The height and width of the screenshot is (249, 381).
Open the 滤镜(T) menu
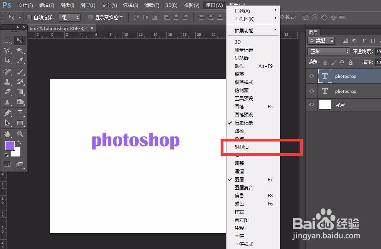click(x=152, y=5)
